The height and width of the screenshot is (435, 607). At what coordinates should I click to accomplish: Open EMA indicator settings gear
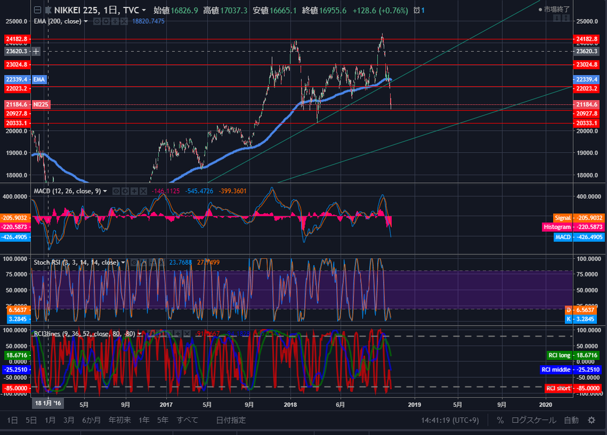pyautogui.click(x=106, y=21)
